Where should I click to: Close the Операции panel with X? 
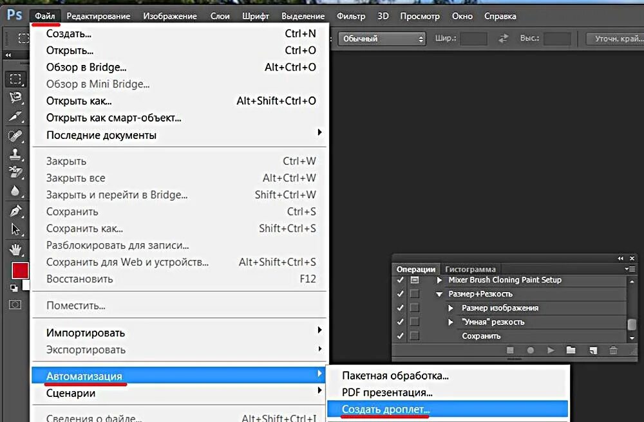[x=632, y=259]
